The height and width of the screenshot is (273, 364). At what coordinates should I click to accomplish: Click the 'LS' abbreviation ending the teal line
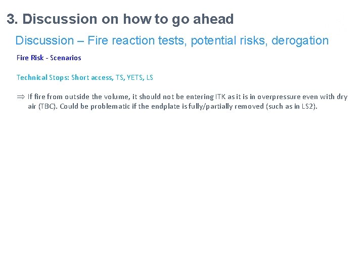150,77
